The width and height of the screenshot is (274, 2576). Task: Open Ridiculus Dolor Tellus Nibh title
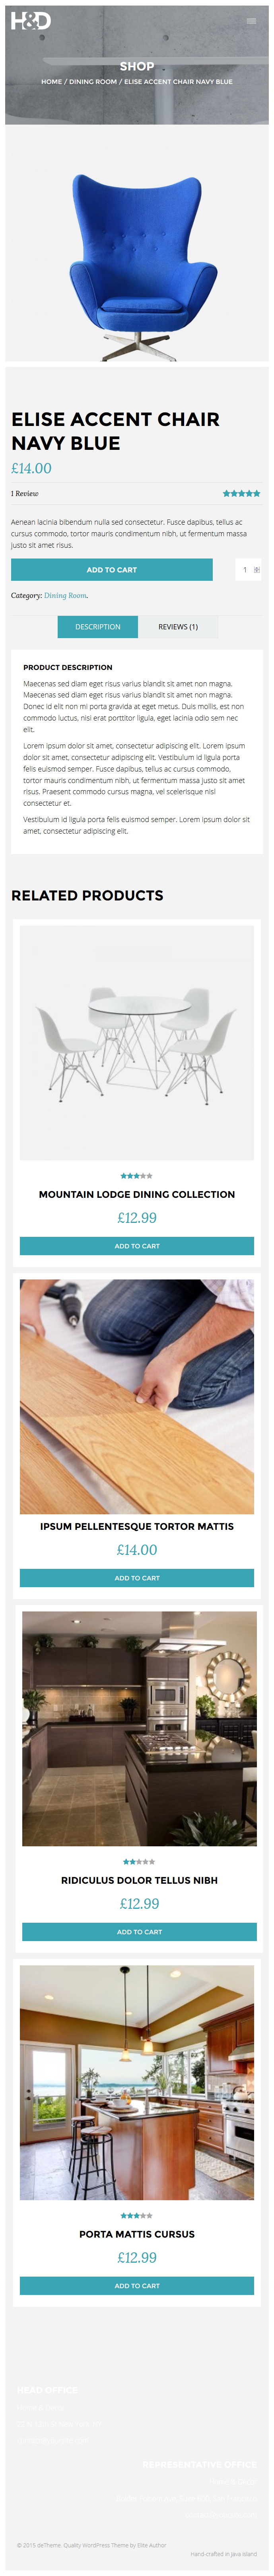(x=139, y=1880)
